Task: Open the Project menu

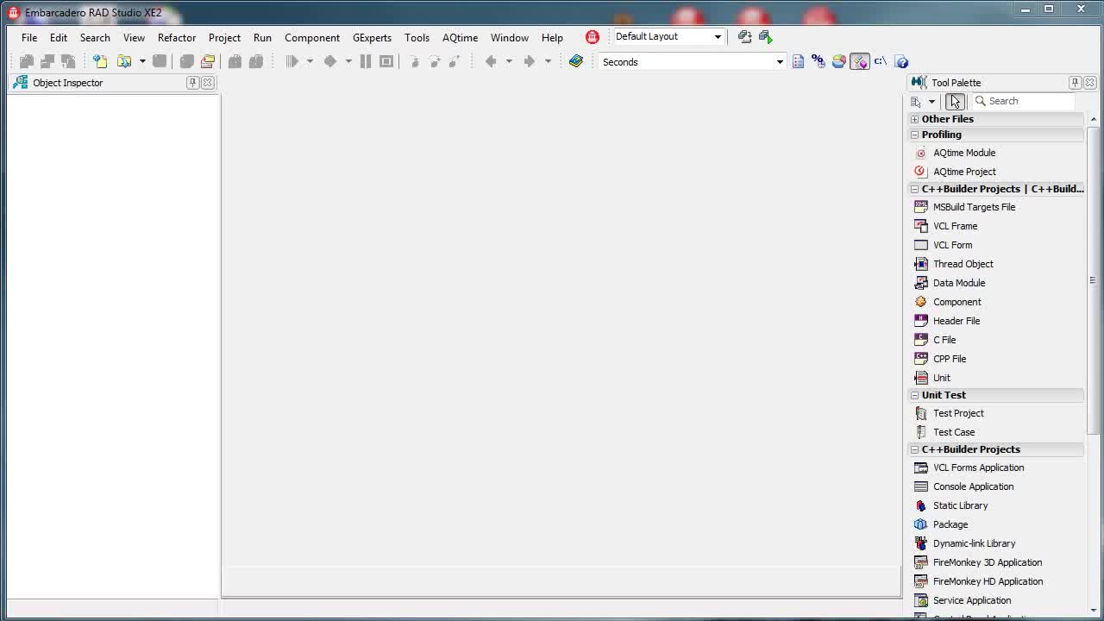Action: click(x=224, y=38)
